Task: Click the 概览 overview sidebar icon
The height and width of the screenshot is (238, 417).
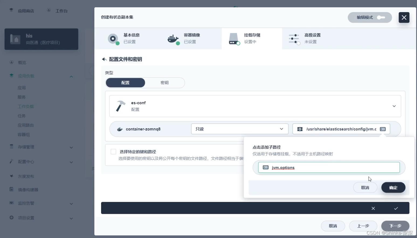Action: coord(12,62)
